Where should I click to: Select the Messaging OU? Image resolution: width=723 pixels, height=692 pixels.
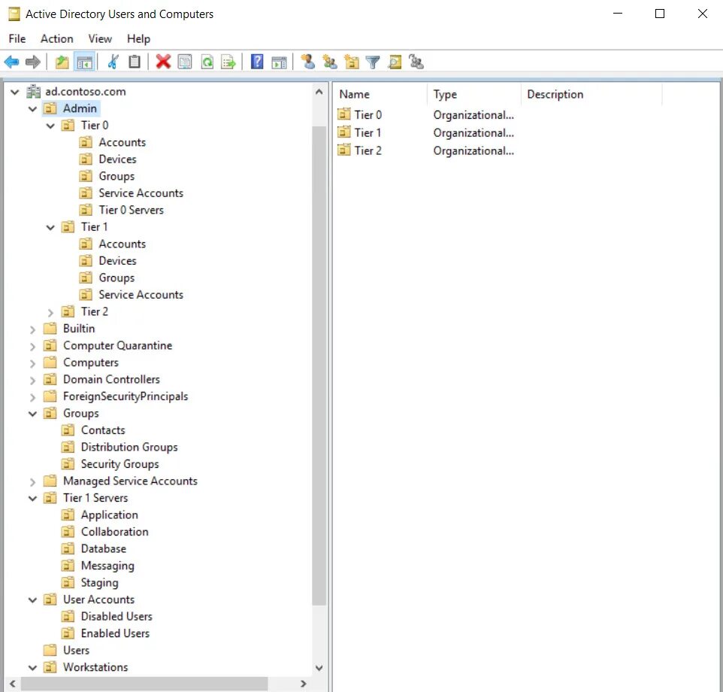(107, 566)
